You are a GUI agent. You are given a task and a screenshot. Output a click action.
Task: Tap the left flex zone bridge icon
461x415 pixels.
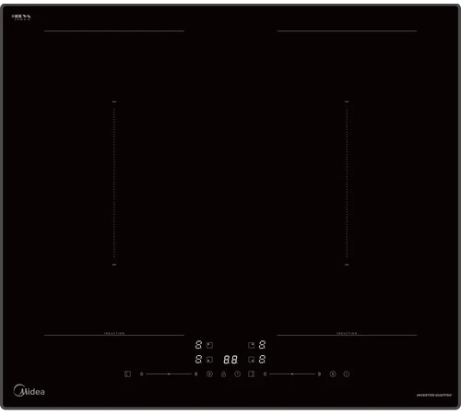coord(127,373)
